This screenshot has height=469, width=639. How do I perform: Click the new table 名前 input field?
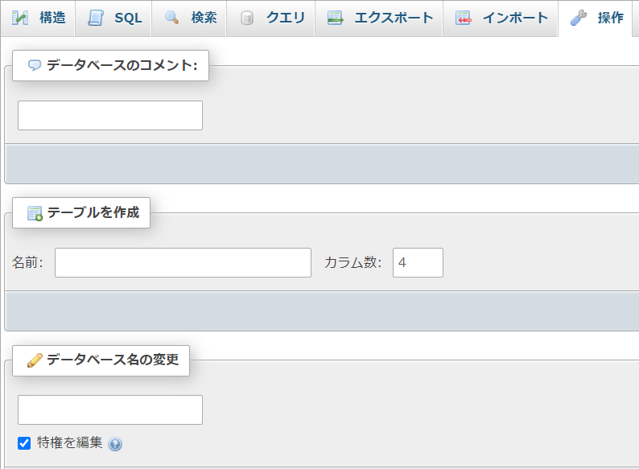point(183,263)
